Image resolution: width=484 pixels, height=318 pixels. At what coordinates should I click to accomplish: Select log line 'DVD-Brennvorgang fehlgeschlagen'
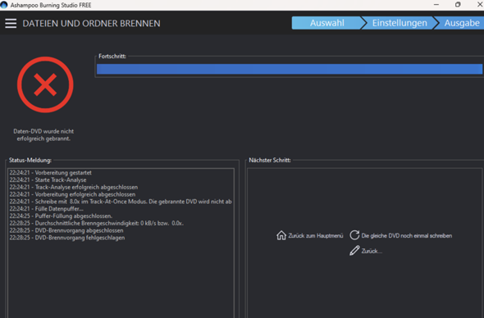click(67, 238)
